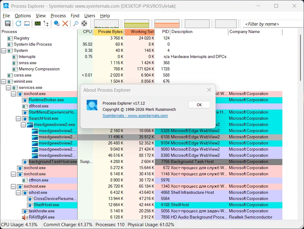Viewport: 304px width, 229px height.
Task: Click the Find handle magnifier icon
Action: [76, 24]
